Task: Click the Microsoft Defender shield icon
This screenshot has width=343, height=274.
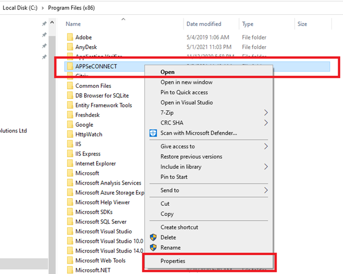Action: (153, 133)
